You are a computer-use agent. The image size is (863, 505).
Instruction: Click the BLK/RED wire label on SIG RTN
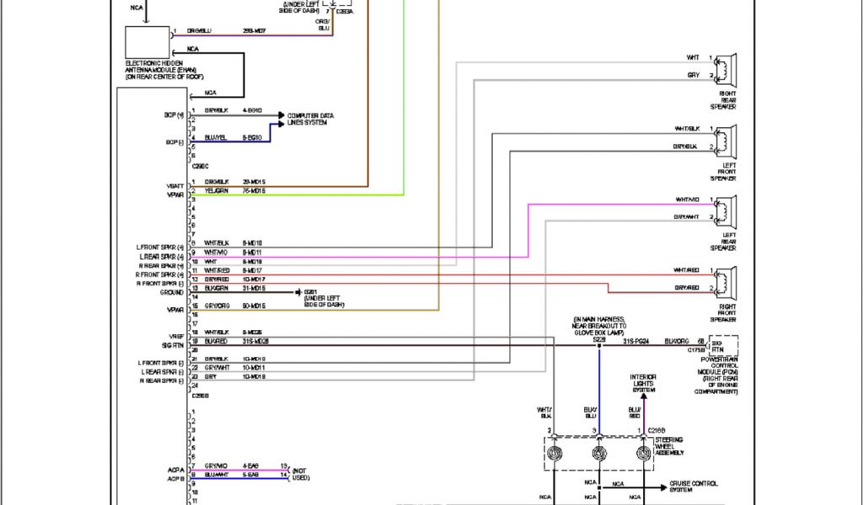pos(216,341)
